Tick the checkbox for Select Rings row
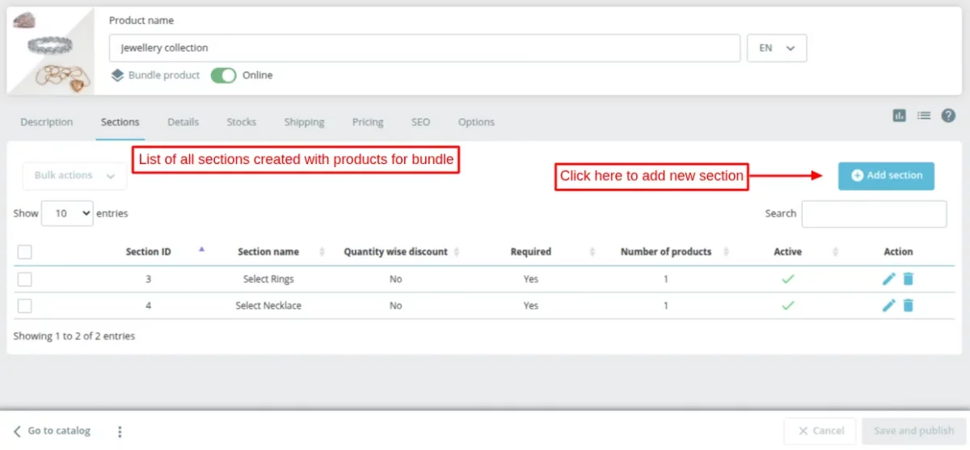970x450 pixels. click(x=25, y=279)
